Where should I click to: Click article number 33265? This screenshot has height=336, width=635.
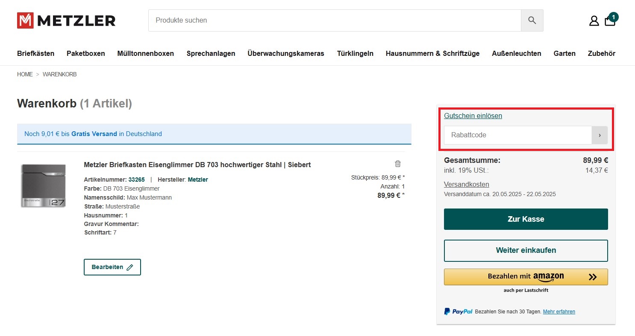pyautogui.click(x=137, y=180)
